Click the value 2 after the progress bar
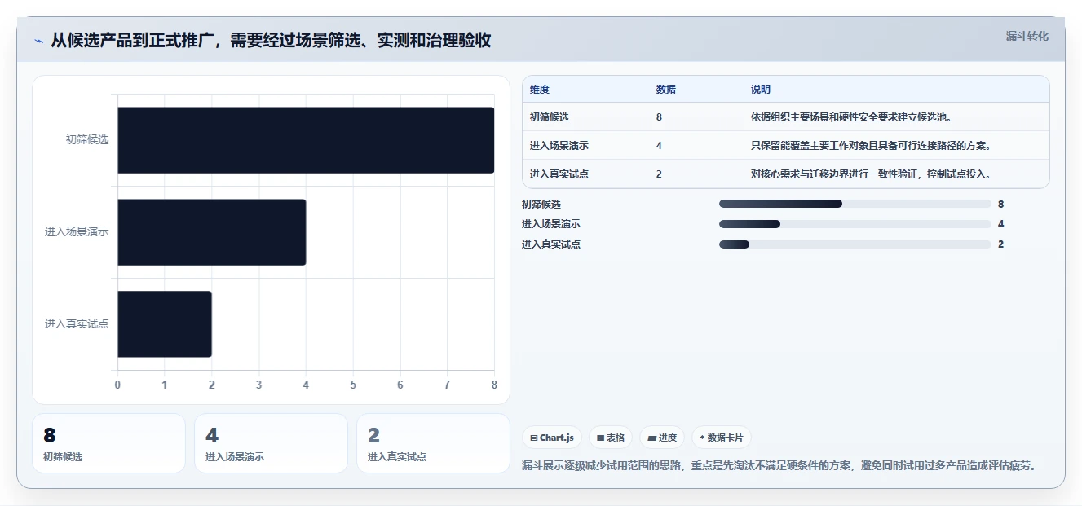1082x506 pixels. 1001,244
